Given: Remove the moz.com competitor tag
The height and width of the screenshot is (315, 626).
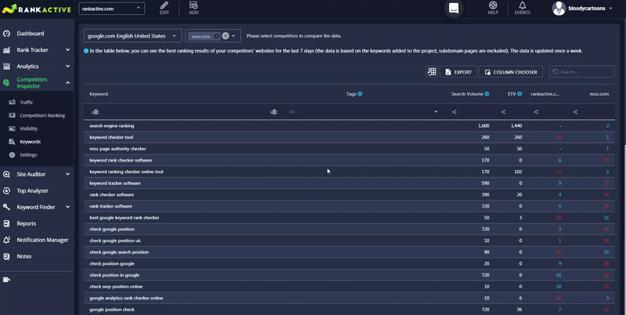Looking at the screenshot, I should pos(217,36).
